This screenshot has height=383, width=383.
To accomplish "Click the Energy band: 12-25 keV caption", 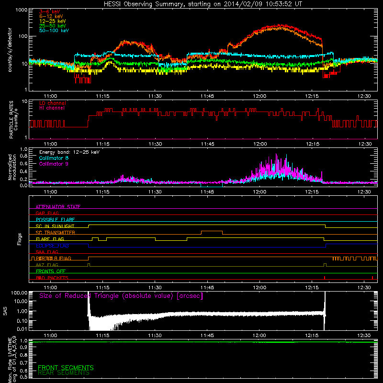I will (69, 152).
